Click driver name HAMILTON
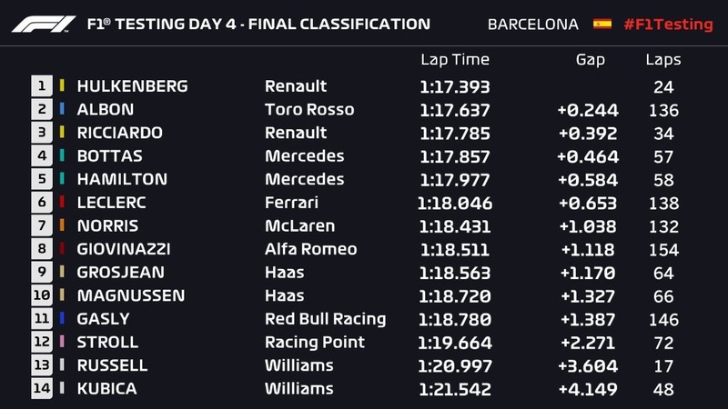Viewport: 728px width, 409px height. [x=122, y=179]
